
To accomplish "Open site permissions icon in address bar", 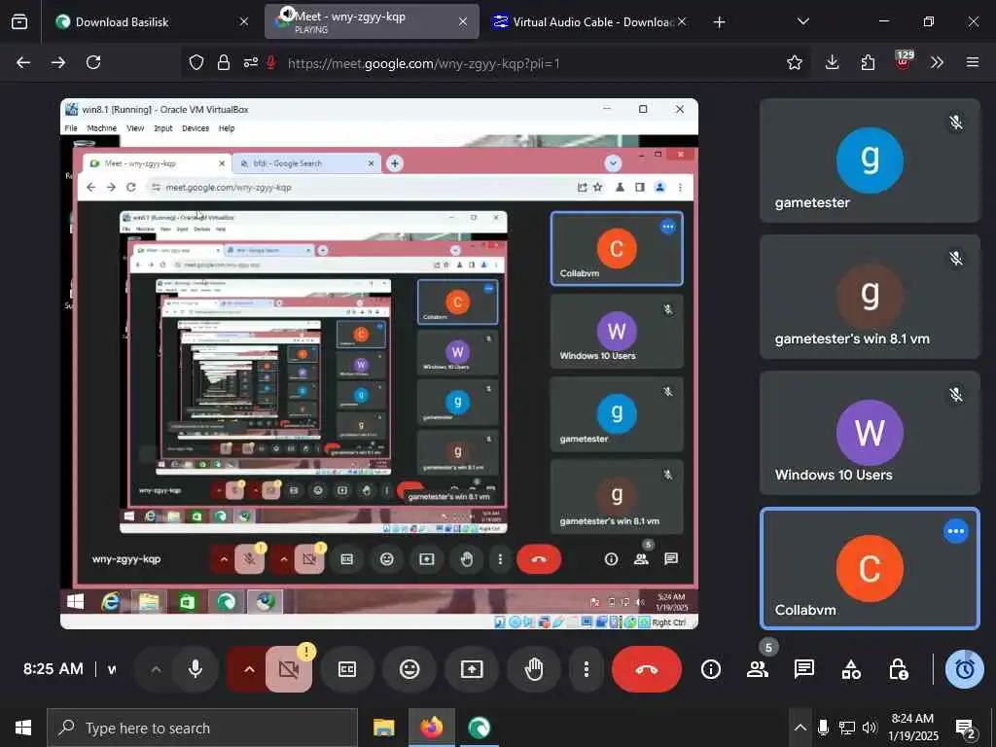I will pos(251,62).
